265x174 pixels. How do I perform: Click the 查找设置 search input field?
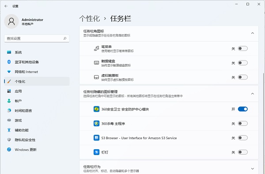tap(37, 38)
